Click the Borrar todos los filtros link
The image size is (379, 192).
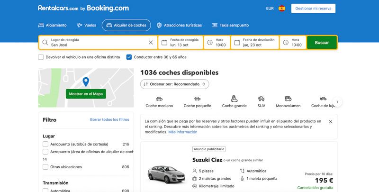[109, 119]
